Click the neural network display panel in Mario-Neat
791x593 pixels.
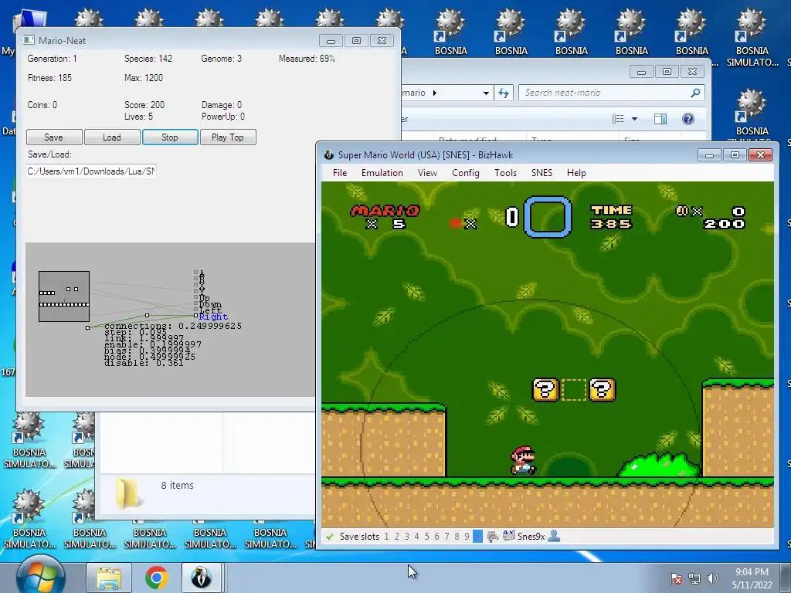tap(170, 320)
